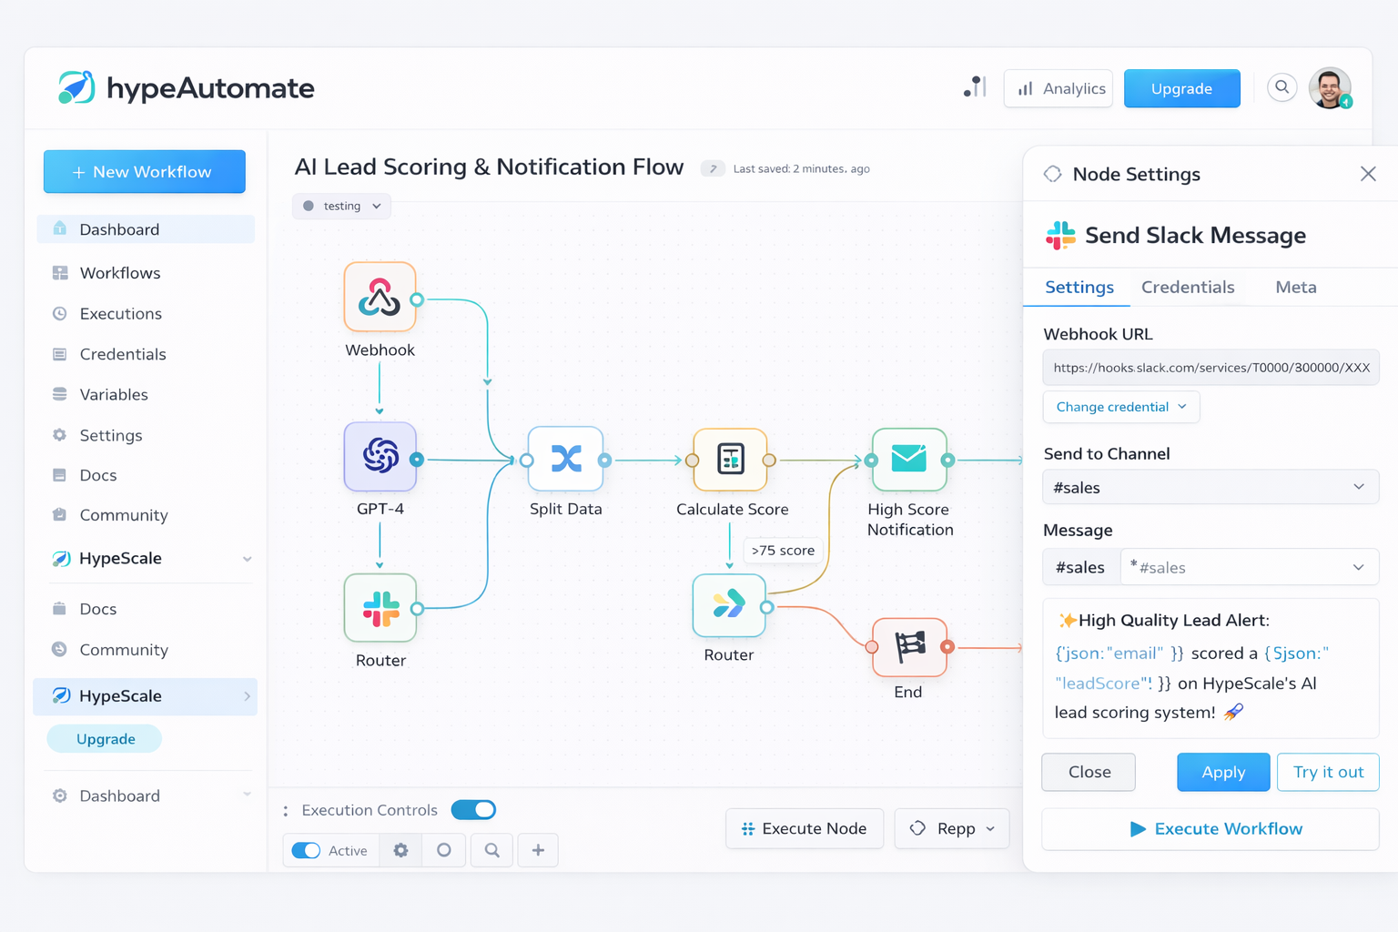This screenshot has height=932, width=1398.
Task: Select the Router node below Calculate Score
Action: [x=729, y=605]
